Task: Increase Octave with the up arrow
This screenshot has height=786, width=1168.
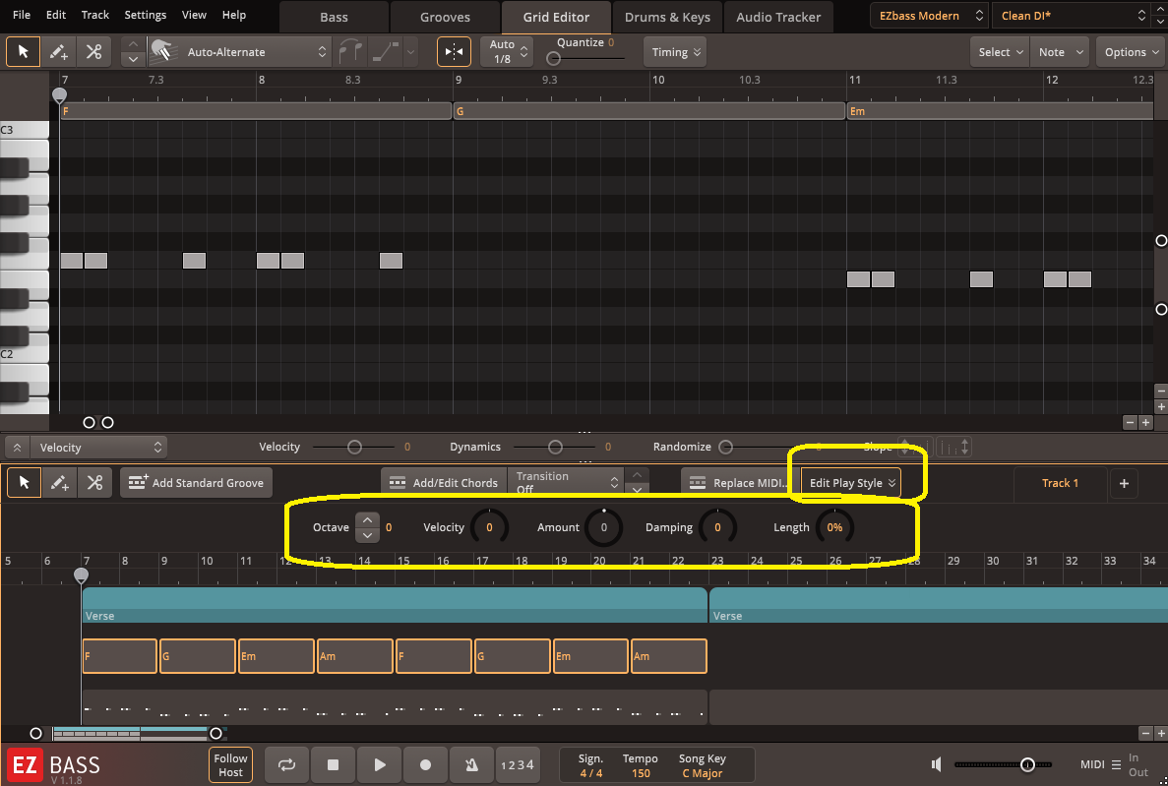Action: click(367, 520)
